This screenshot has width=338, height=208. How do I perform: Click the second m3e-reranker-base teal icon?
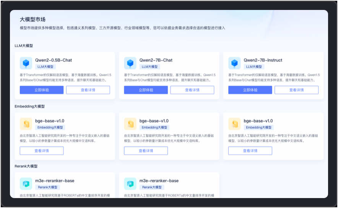point(130,184)
